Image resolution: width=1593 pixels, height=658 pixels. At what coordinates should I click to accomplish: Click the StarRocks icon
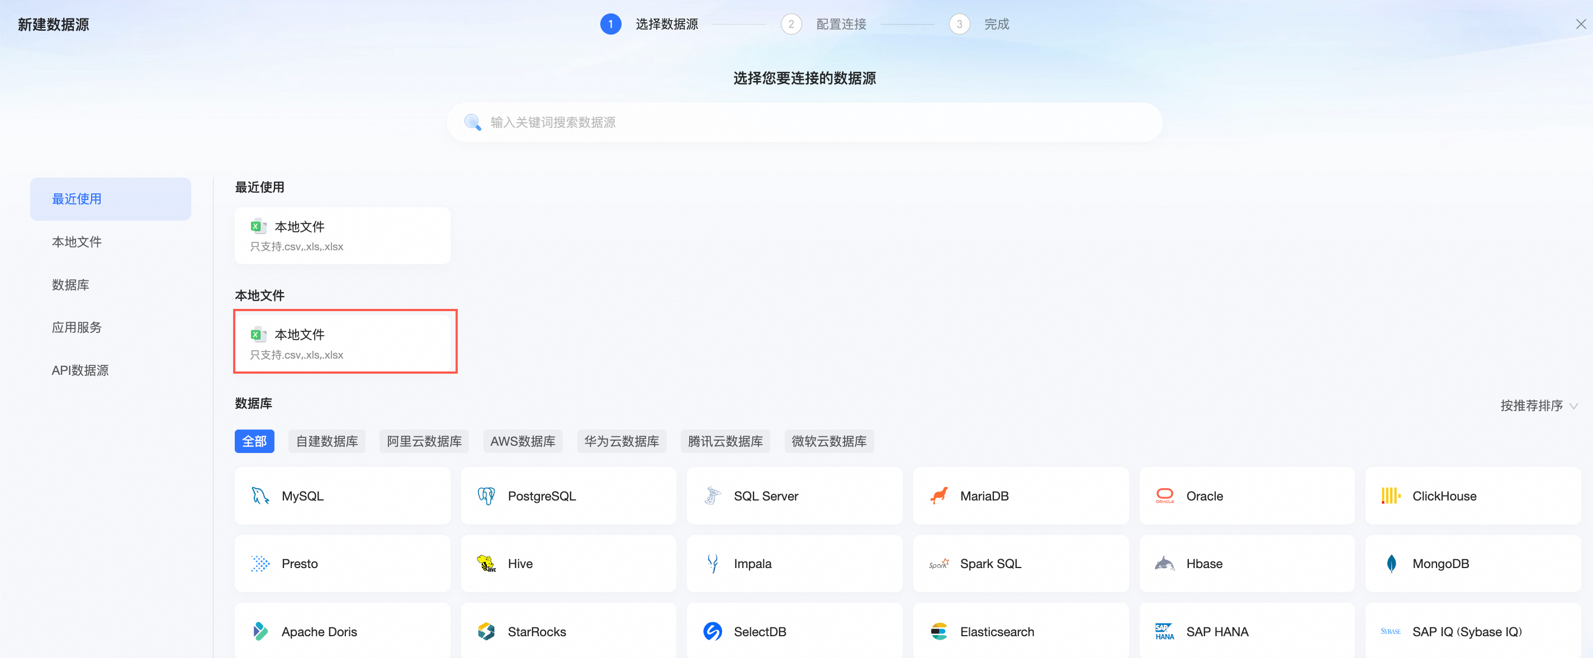click(486, 631)
